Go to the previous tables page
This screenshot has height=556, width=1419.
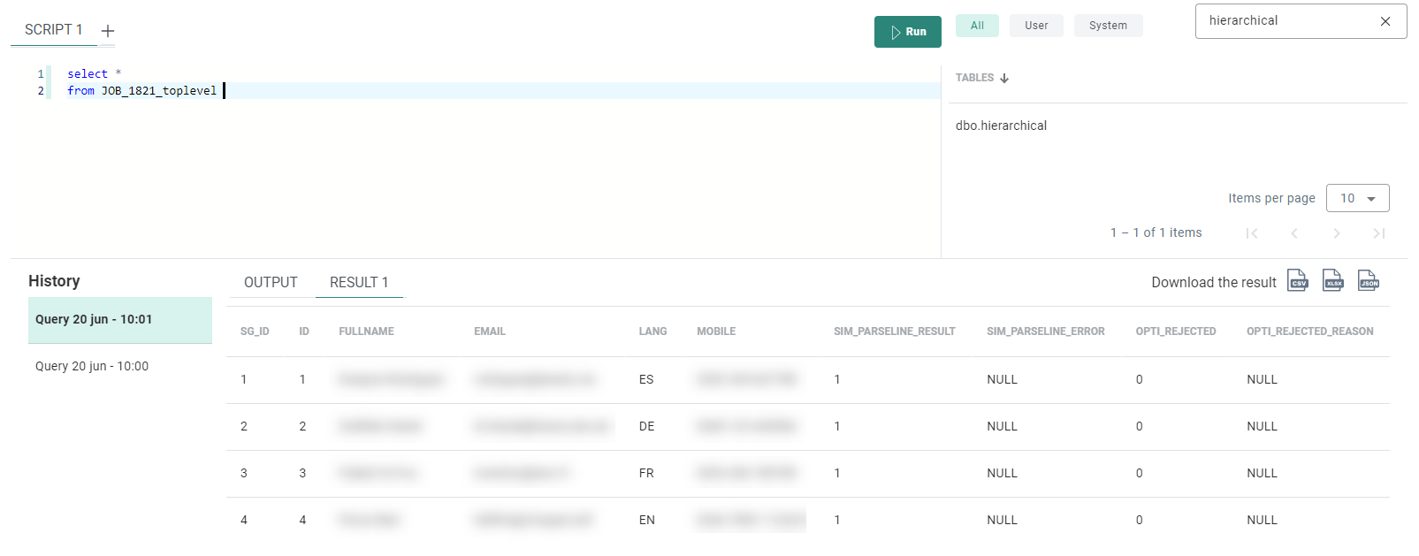click(1293, 233)
